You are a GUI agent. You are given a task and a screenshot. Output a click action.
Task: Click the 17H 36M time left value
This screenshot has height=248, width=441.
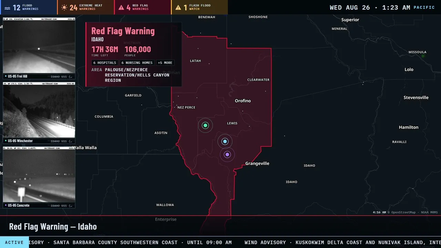coord(105,49)
